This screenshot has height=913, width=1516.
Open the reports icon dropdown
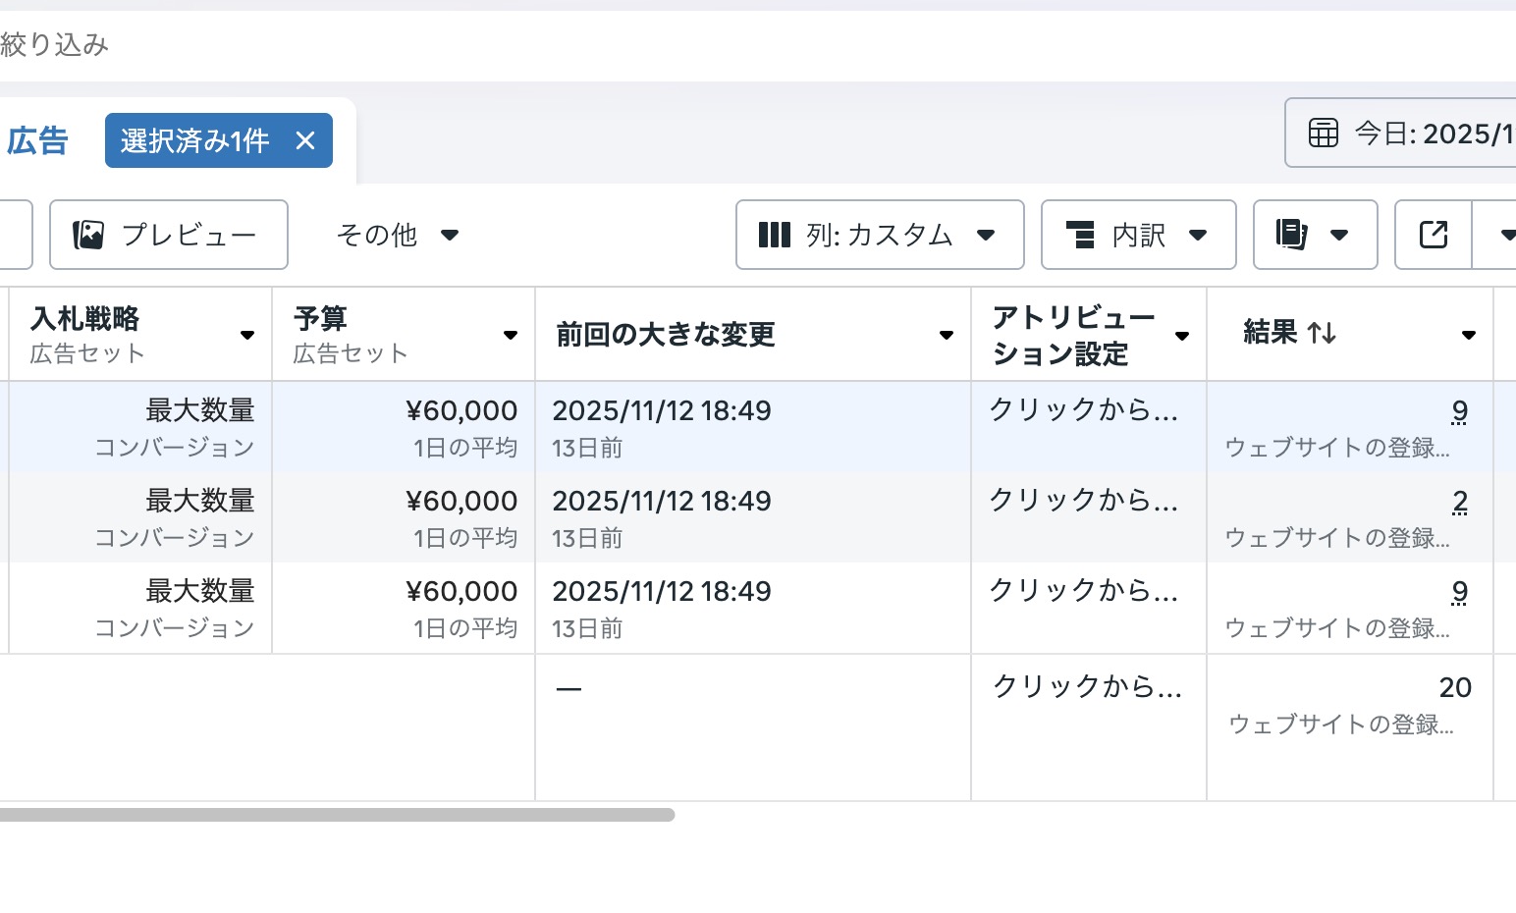(1315, 235)
